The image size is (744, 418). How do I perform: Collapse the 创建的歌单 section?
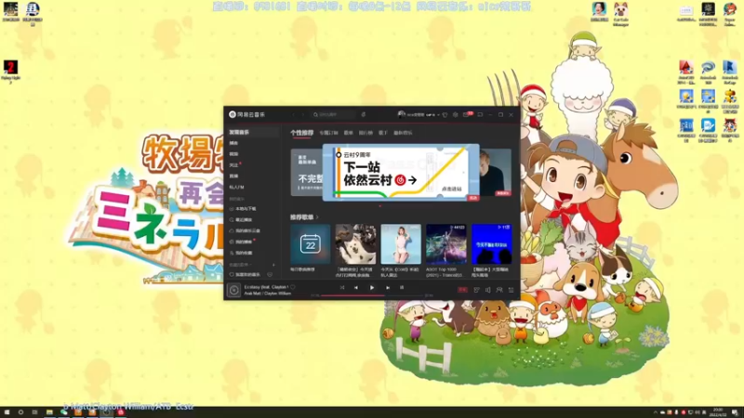(x=242, y=265)
